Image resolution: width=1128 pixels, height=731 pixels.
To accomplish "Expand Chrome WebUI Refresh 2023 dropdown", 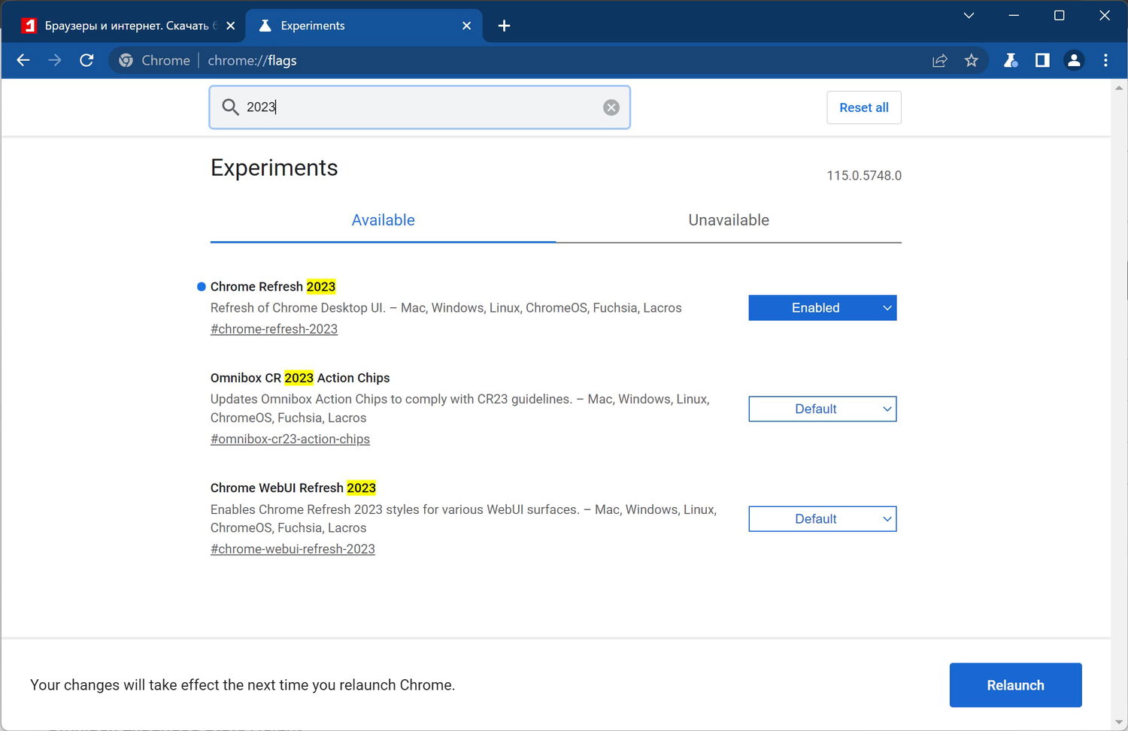I will point(822,519).
